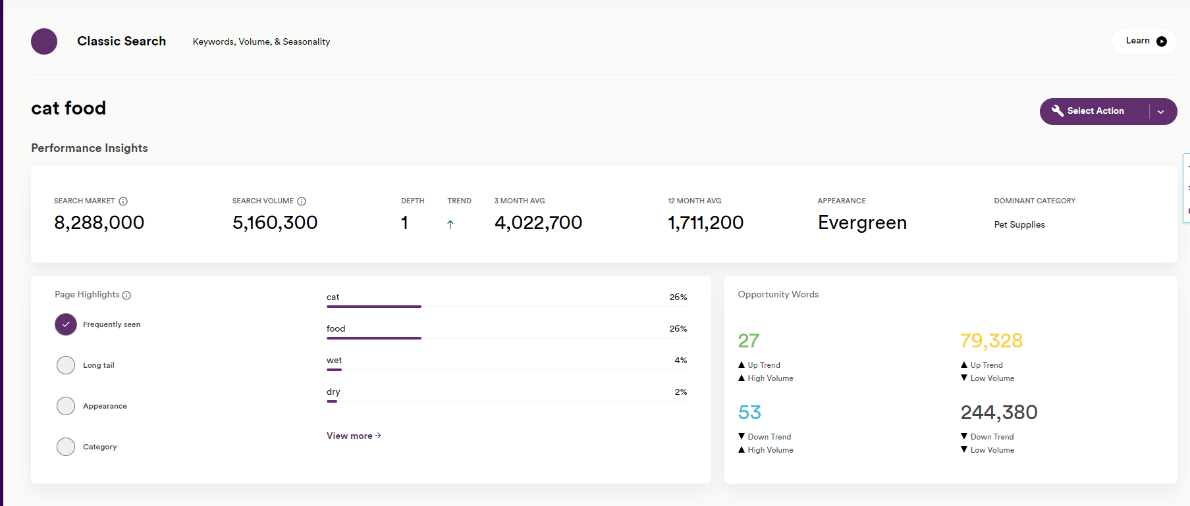Open the 79,328 Up Trend Low Volume words

tap(991, 341)
